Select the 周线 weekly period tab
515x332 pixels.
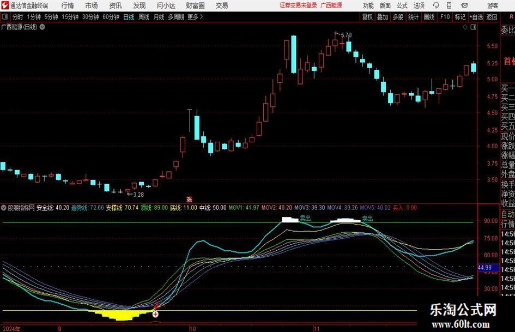point(143,17)
